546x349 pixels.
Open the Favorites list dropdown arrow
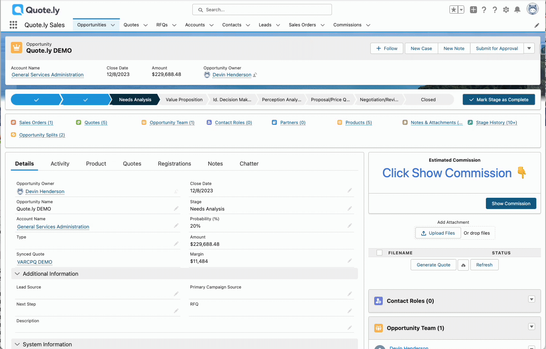click(x=461, y=10)
